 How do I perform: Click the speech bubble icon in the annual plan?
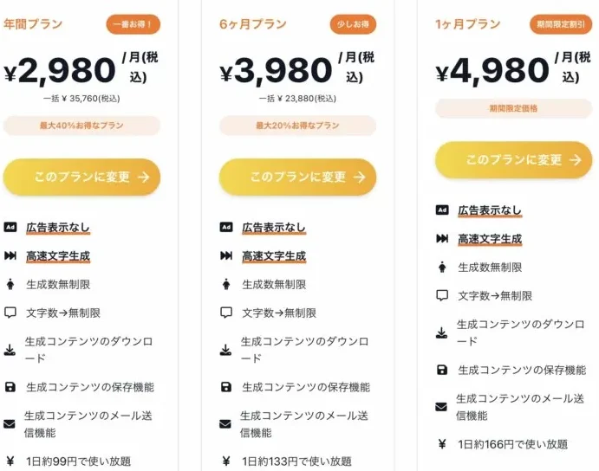[x=10, y=313]
